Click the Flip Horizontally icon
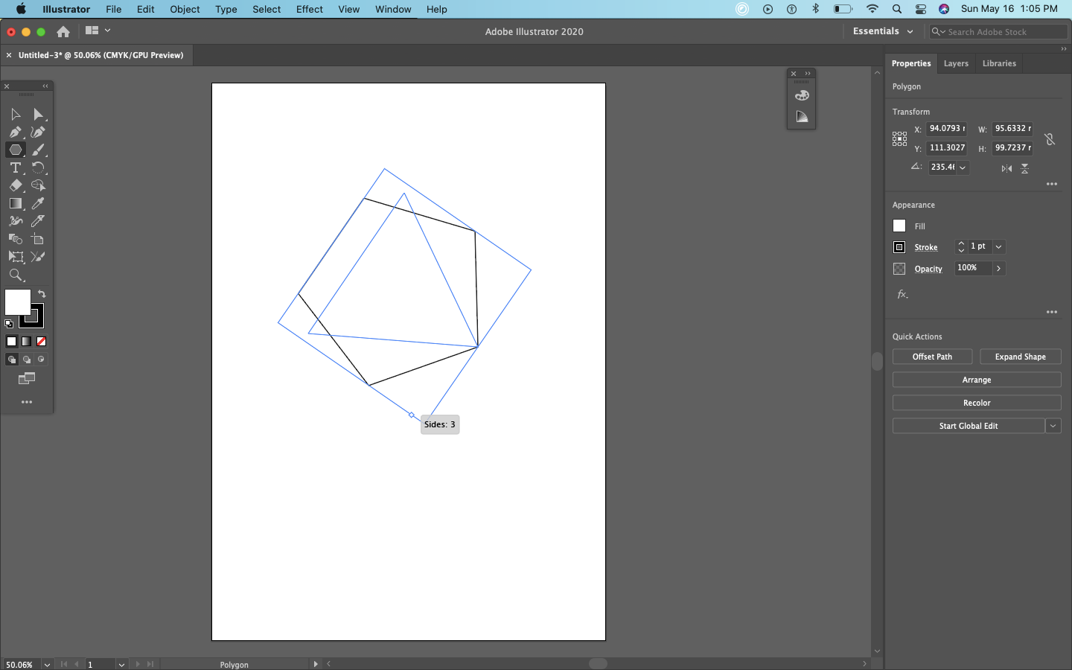The height and width of the screenshot is (670, 1072). point(1006,168)
